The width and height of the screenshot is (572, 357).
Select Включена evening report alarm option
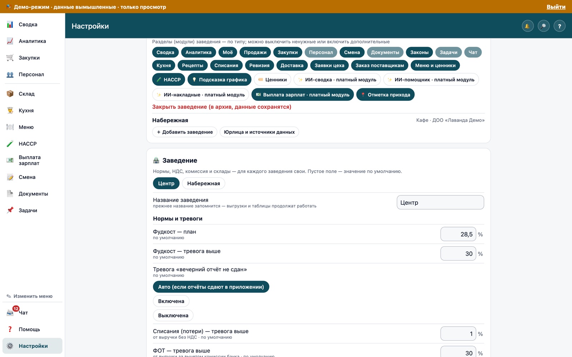click(x=171, y=301)
